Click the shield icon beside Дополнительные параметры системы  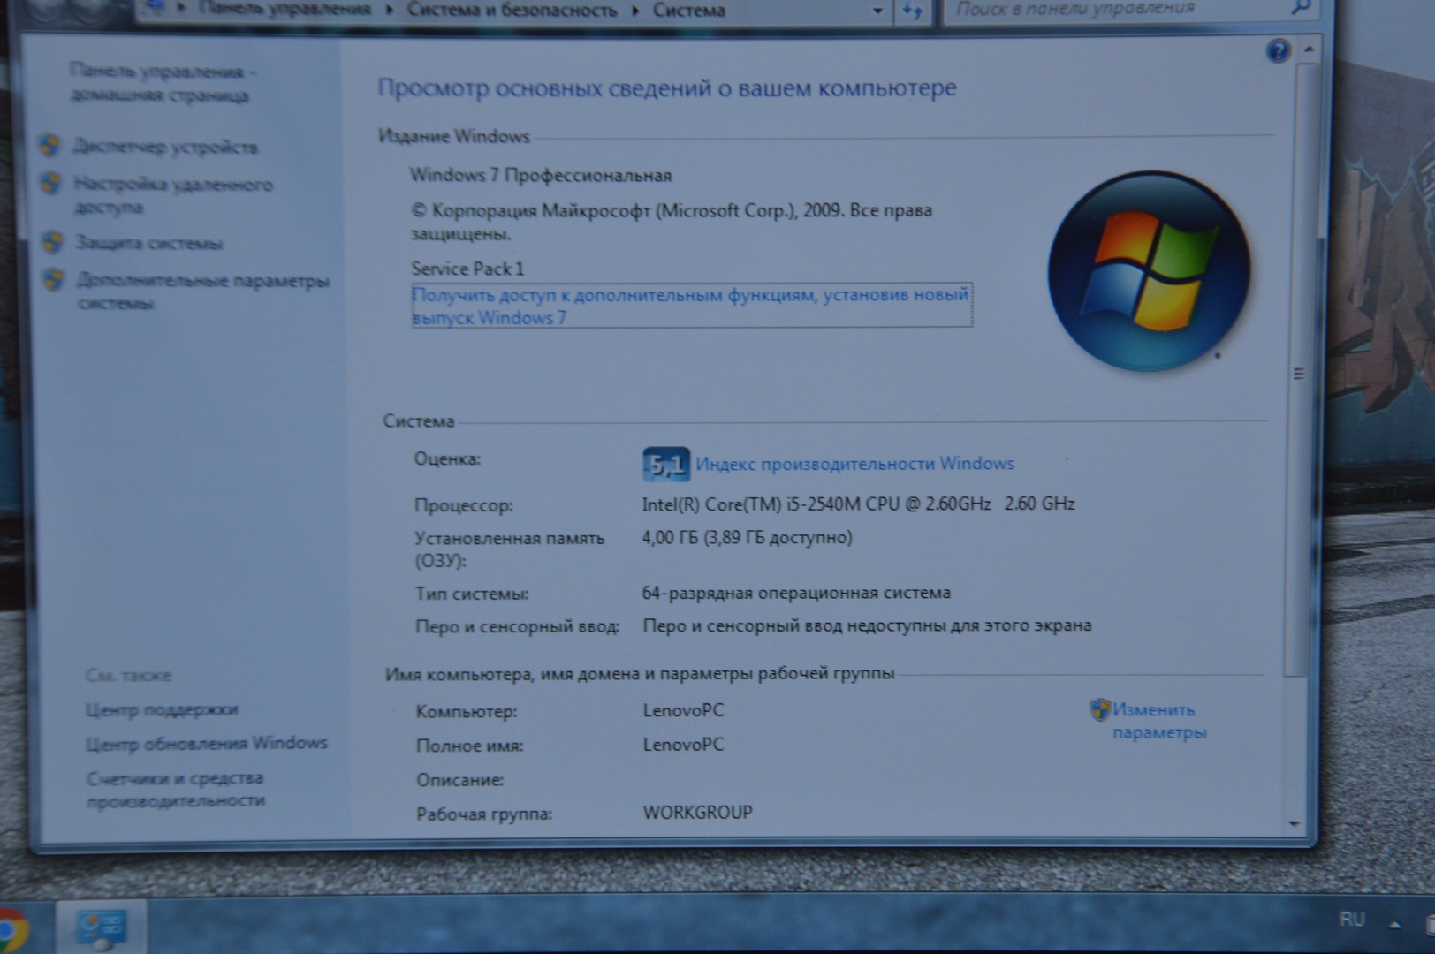coord(55,280)
